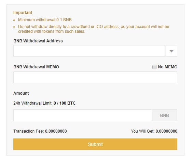Select the Transaction Fee label
This screenshot has width=192, height=161.
tap(29, 131)
